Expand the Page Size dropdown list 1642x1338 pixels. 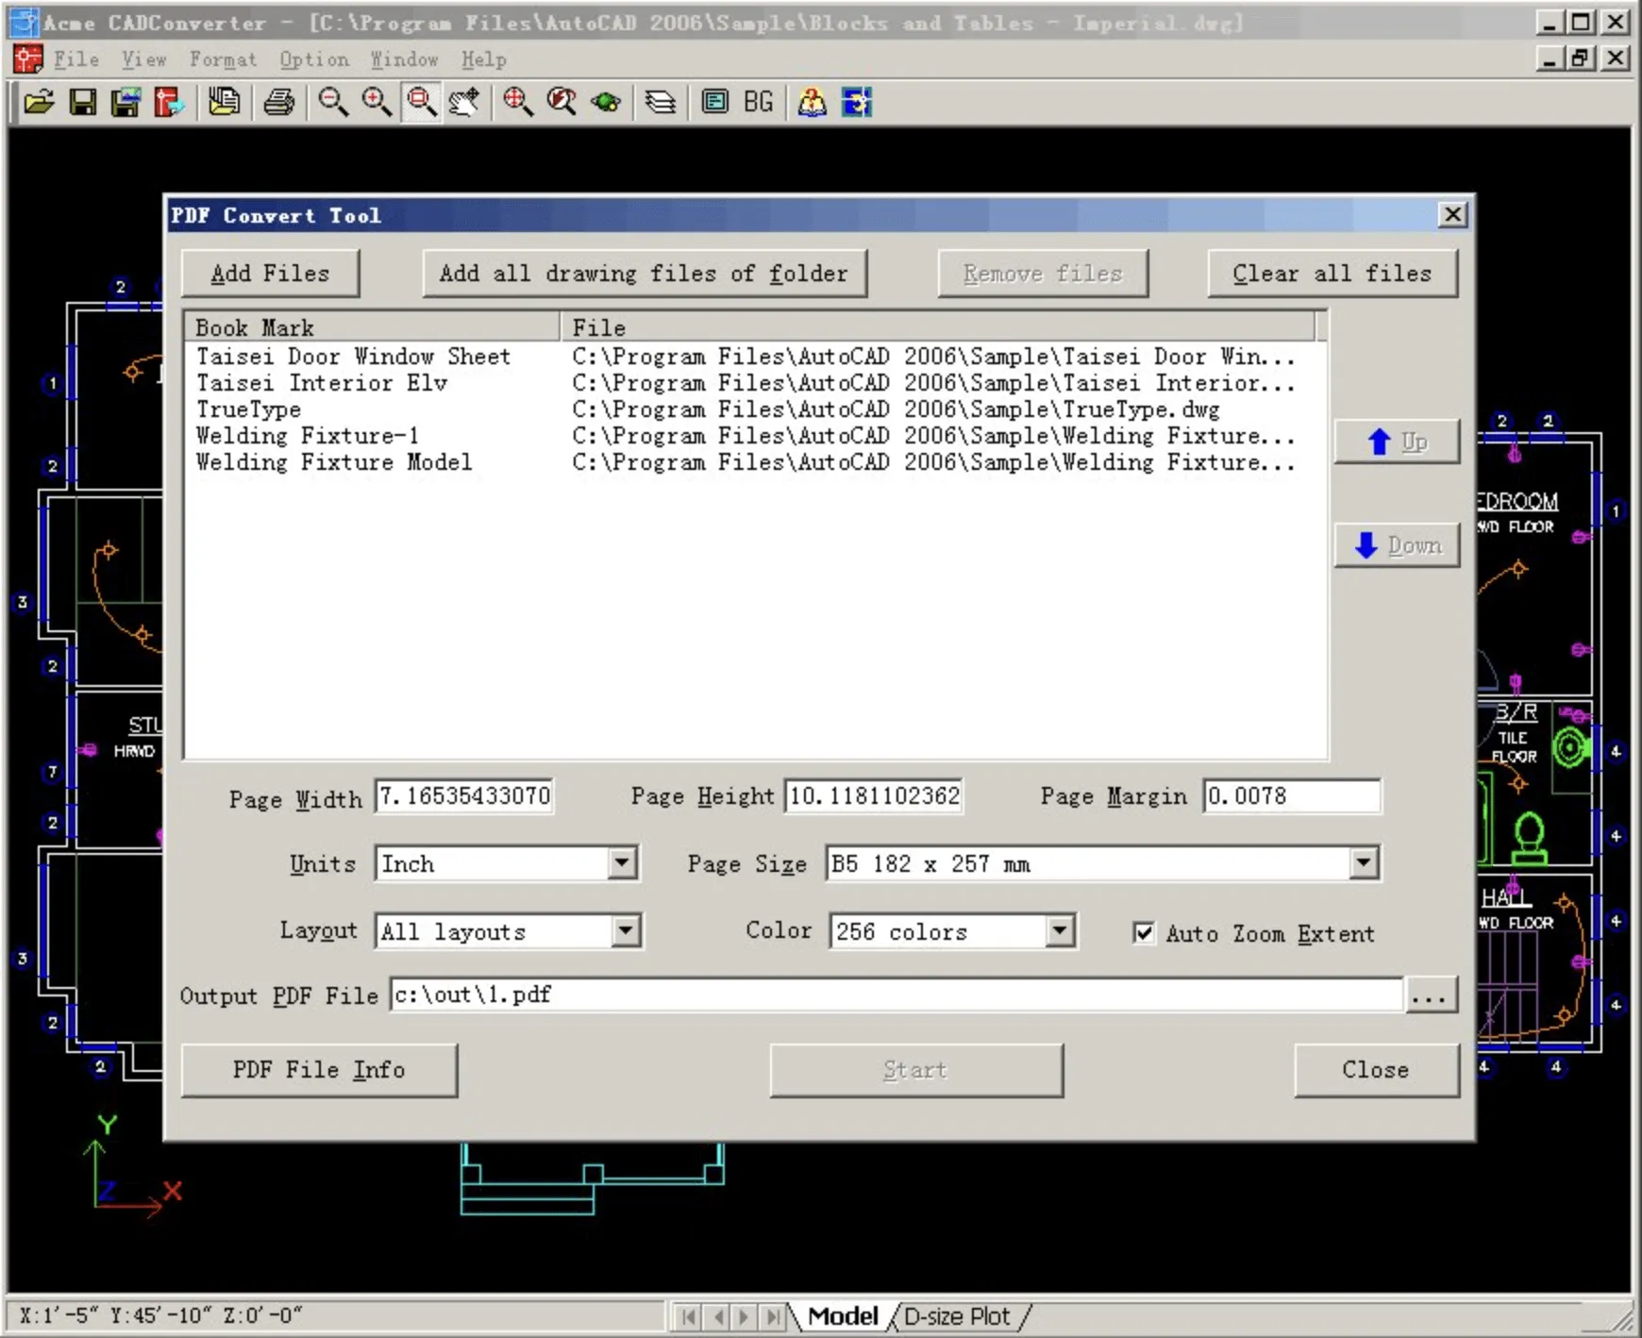[x=1362, y=862]
